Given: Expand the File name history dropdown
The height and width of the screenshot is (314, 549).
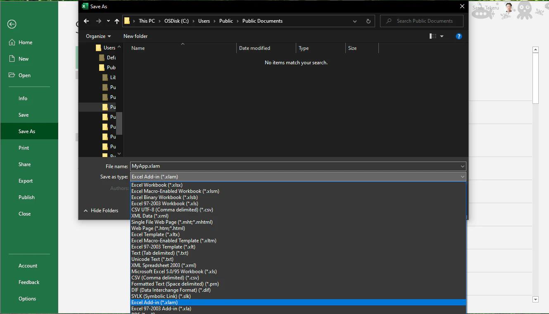Looking at the screenshot, I should click(462, 166).
